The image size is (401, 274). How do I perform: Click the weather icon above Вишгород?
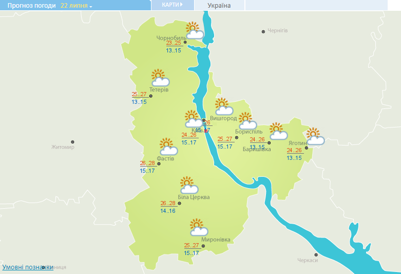click(x=223, y=107)
